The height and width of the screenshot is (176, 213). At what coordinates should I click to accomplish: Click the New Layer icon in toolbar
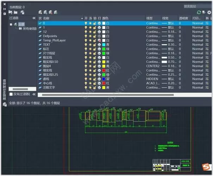40,12
